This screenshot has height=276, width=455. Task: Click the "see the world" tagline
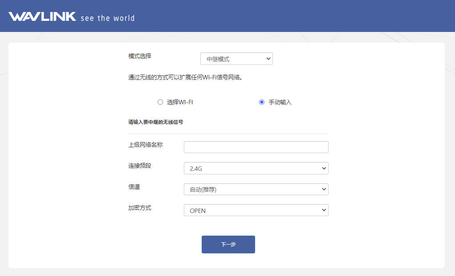coord(107,18)
